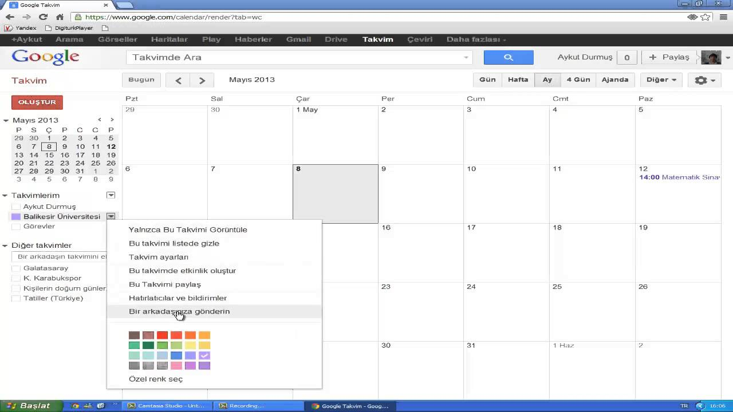Open Gmail from Google bar

pyautogui.click(x=298, y=39)
